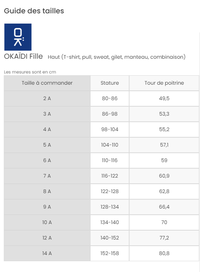Click the 152-158 stature cell
This screenshot has width=200, height=272.
point(110,253)
